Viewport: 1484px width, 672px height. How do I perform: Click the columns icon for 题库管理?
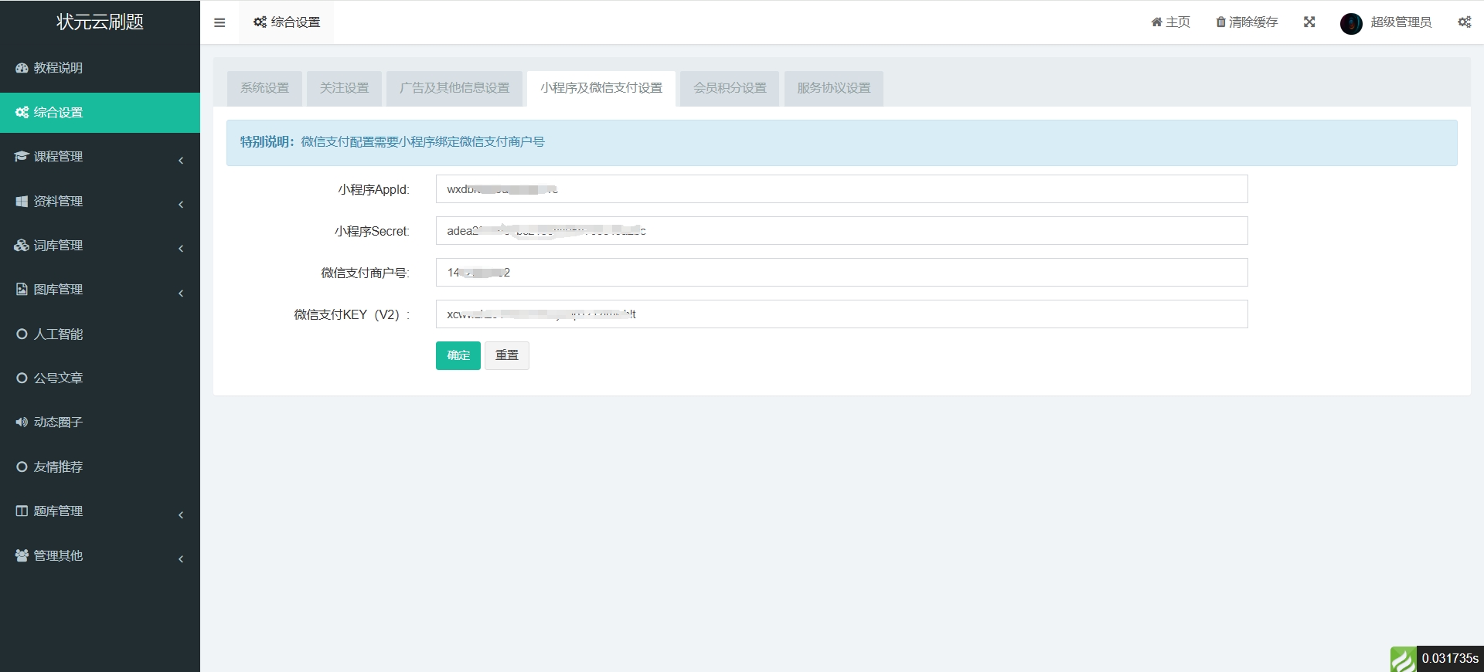tap(22, 511)
